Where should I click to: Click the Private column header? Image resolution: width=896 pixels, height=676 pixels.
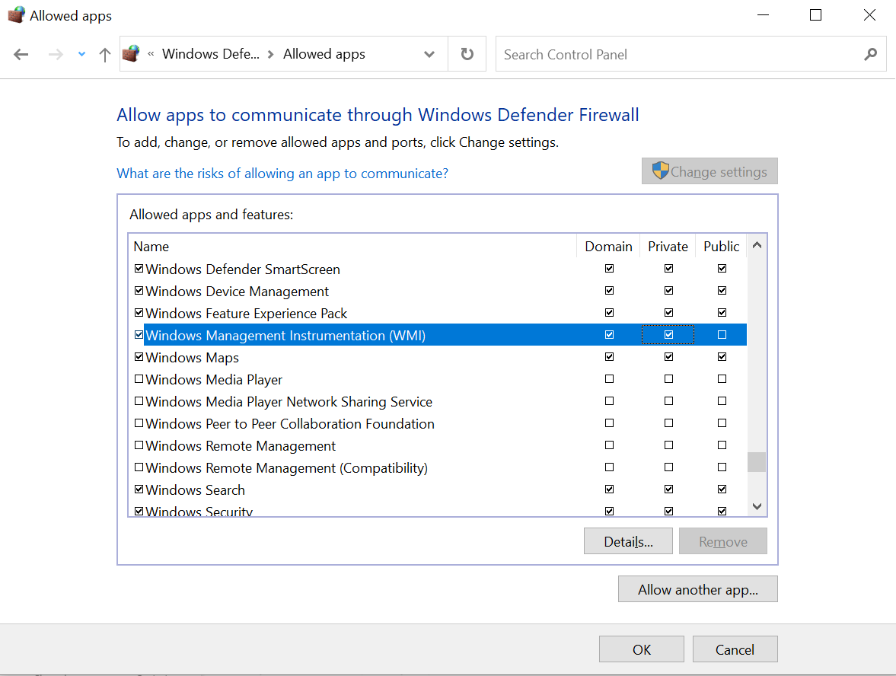668,247
